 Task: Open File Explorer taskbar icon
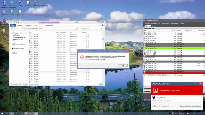coord(12,113)
